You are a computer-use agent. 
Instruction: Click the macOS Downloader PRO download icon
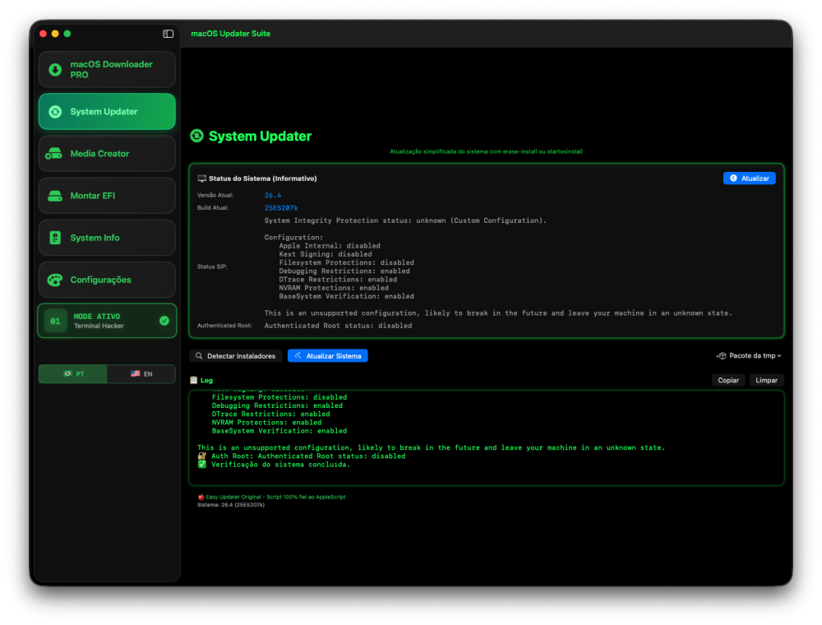(x=55, y=69)
